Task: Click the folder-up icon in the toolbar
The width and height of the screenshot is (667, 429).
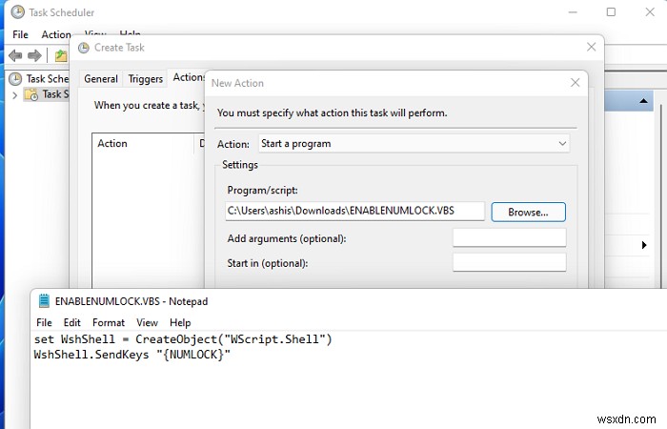Action: [61, 56]
